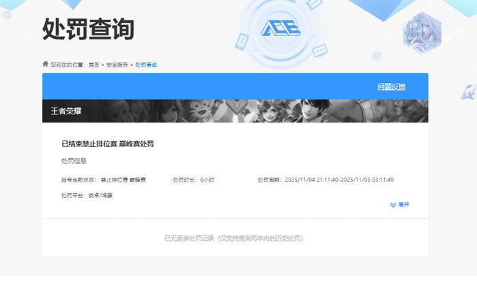This screenshot has height=281, width=477.
Task: Click the ACE logo at top
Action: click(280, 28)
